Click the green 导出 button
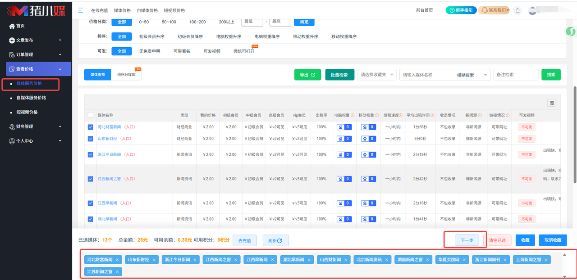The height and width of the screenshot is (280, 577). (x=307, y=75)
